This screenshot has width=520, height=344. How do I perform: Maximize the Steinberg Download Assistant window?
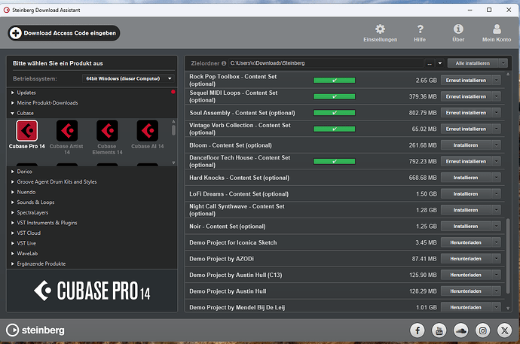pos(489,10)
